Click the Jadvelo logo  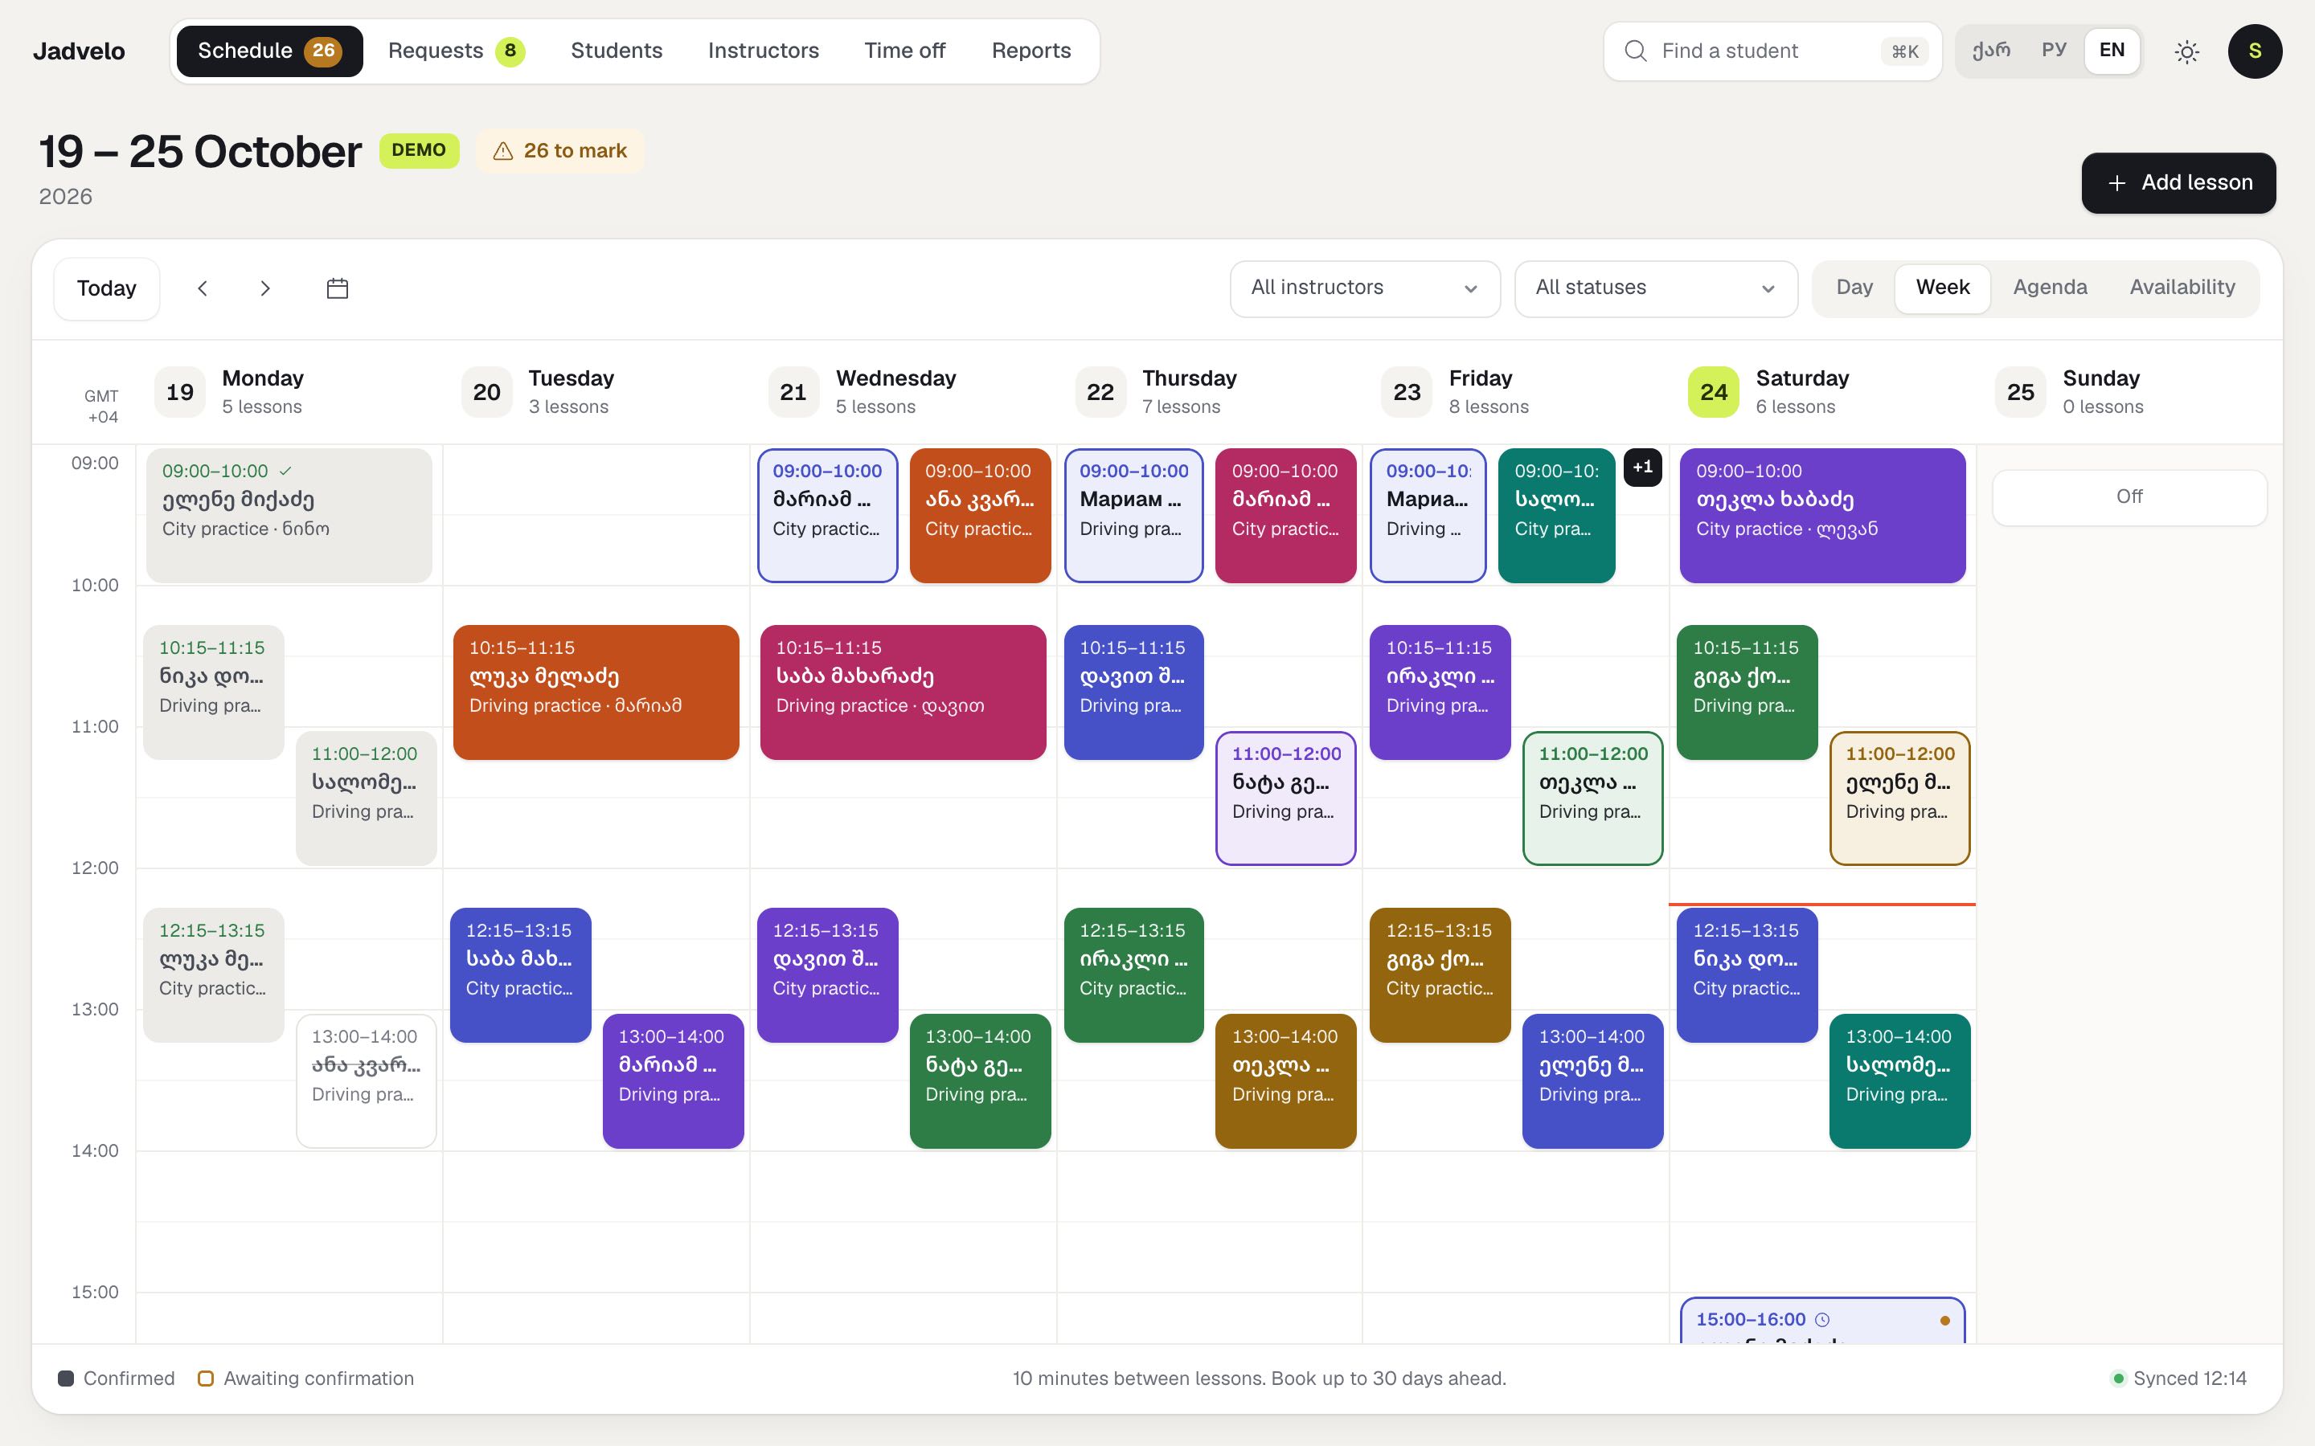click(x=80, y=51)
